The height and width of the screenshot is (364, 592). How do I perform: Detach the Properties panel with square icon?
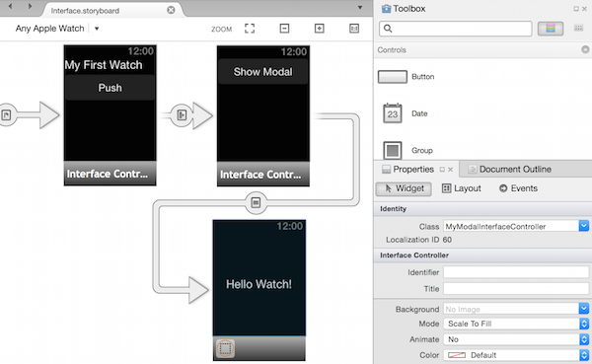click(x=442, y=170)
